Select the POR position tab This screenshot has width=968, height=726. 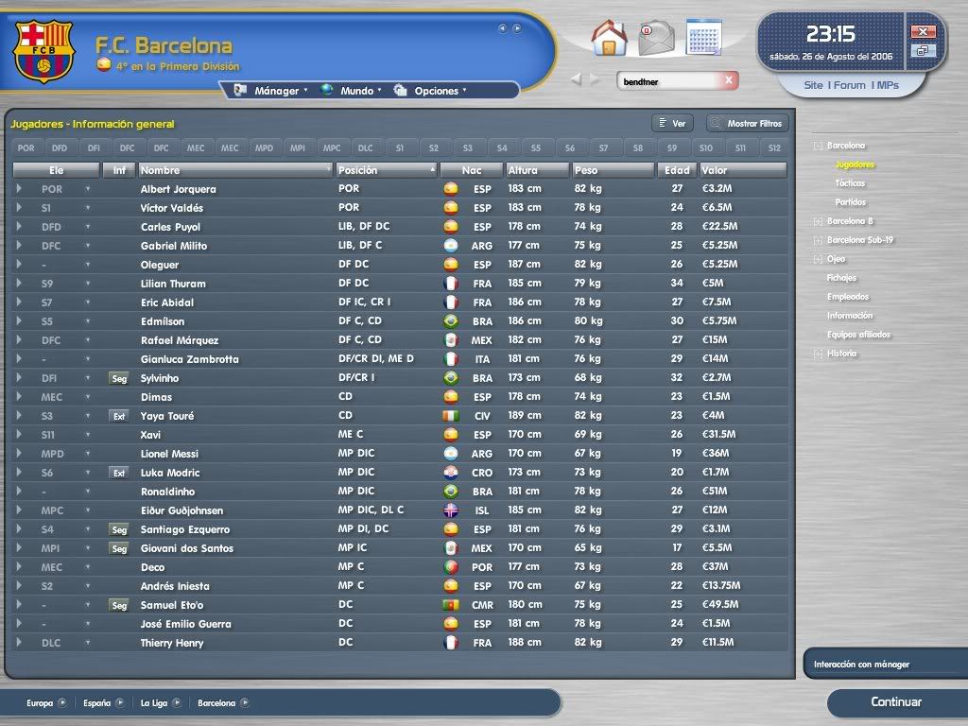[x=26, y=148]
